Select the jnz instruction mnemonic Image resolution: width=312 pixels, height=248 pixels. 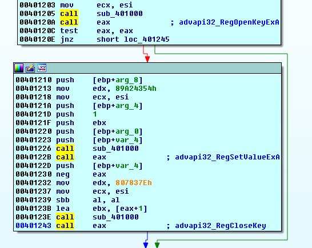(x=67, y=39)
